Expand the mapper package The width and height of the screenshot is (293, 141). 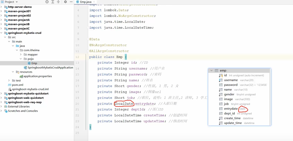tap(21, 55)
